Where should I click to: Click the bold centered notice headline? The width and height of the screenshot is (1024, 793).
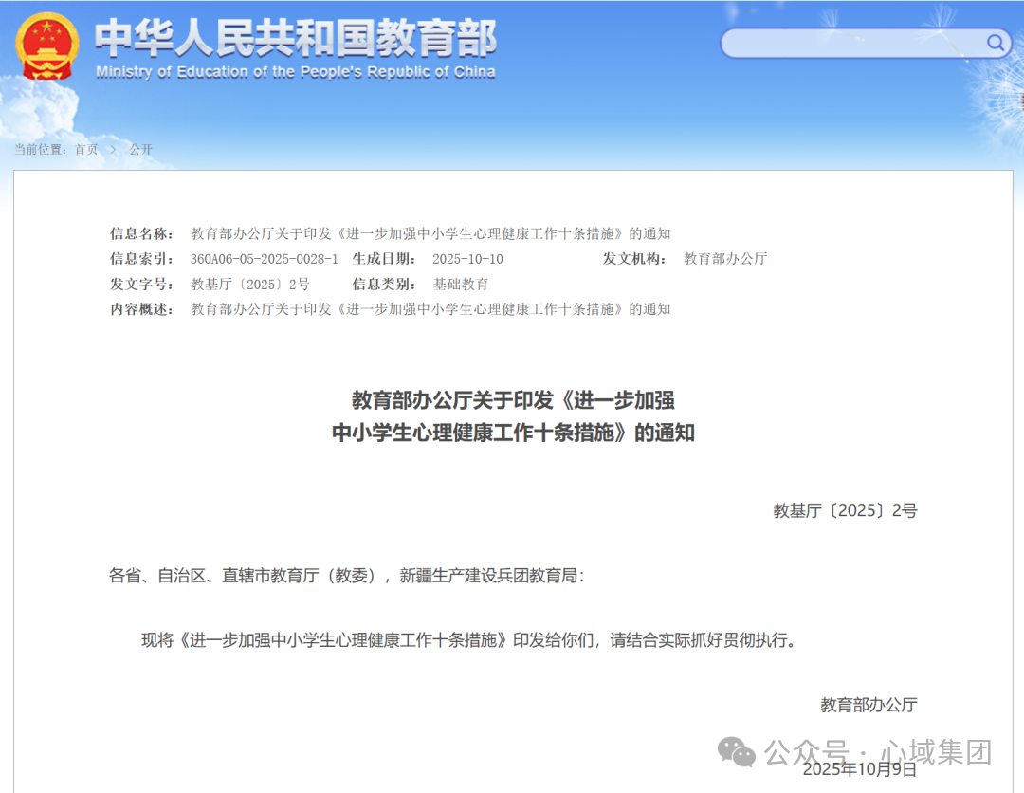pos(513,416)
